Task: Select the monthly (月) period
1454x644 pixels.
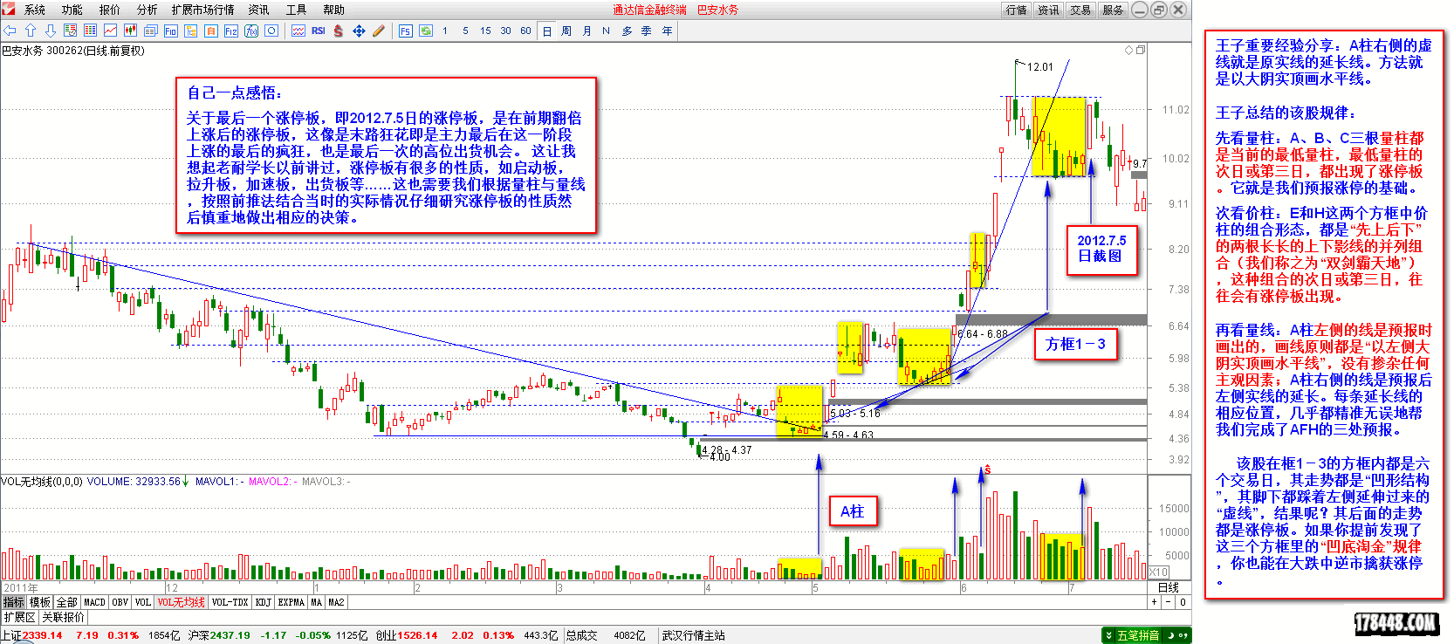Action: click(x=586, y=31)
